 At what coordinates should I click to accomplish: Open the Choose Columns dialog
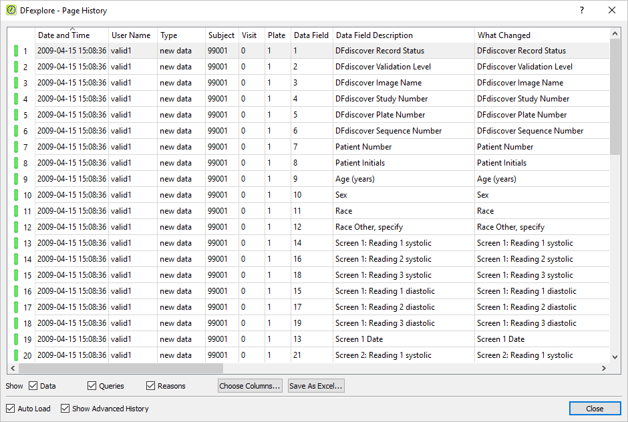click(x=250, y=386)
